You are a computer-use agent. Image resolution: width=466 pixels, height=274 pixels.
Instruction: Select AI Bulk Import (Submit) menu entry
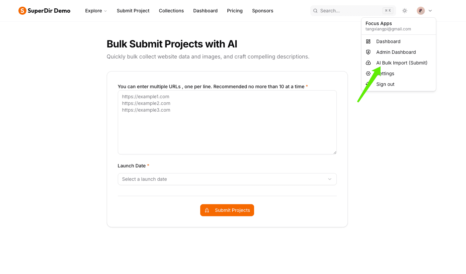point(399,63)
